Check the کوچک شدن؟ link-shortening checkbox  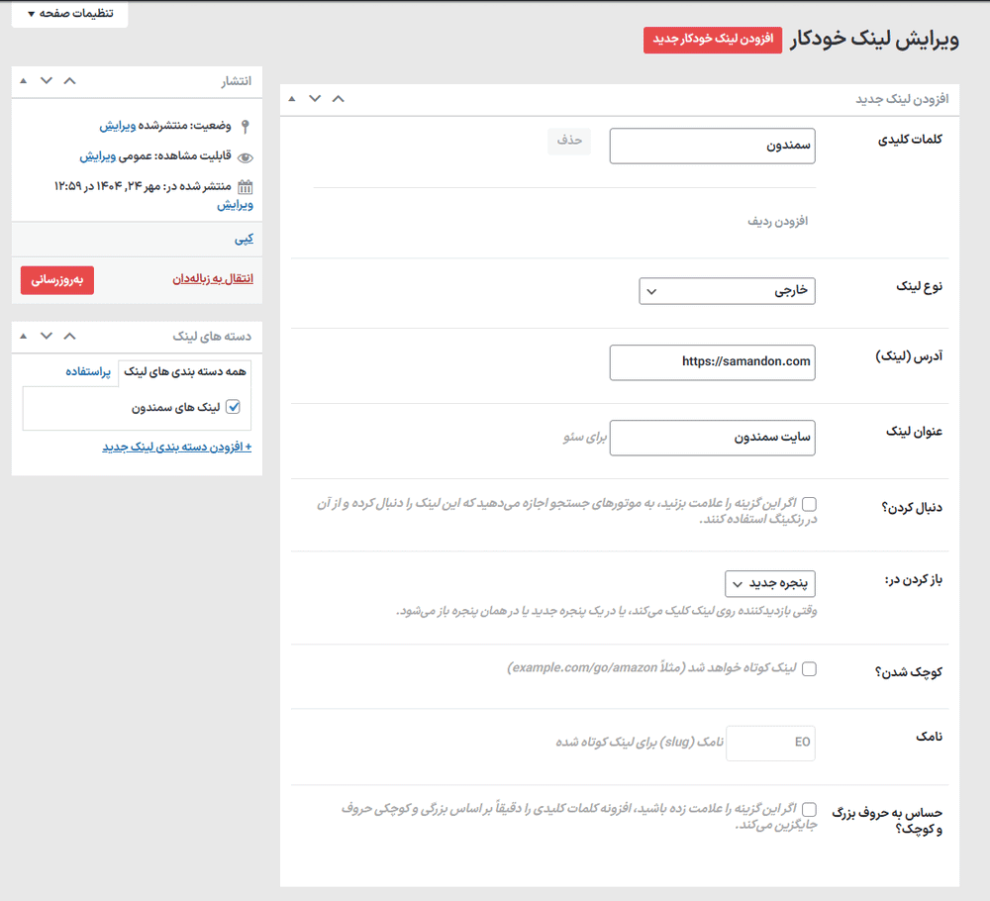(x=809, y=668)
